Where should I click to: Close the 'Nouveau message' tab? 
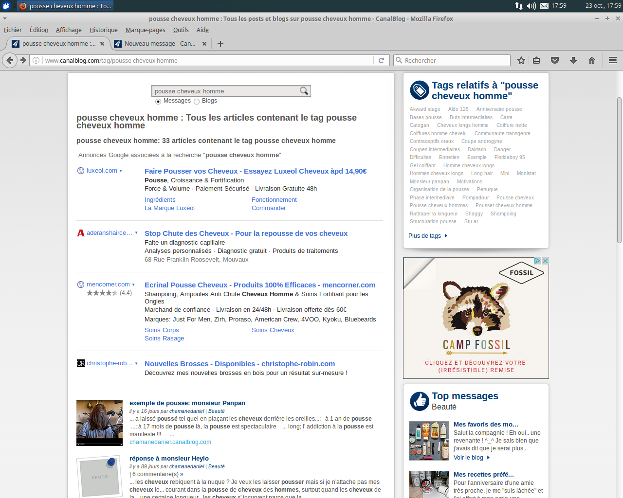(204, 44)
